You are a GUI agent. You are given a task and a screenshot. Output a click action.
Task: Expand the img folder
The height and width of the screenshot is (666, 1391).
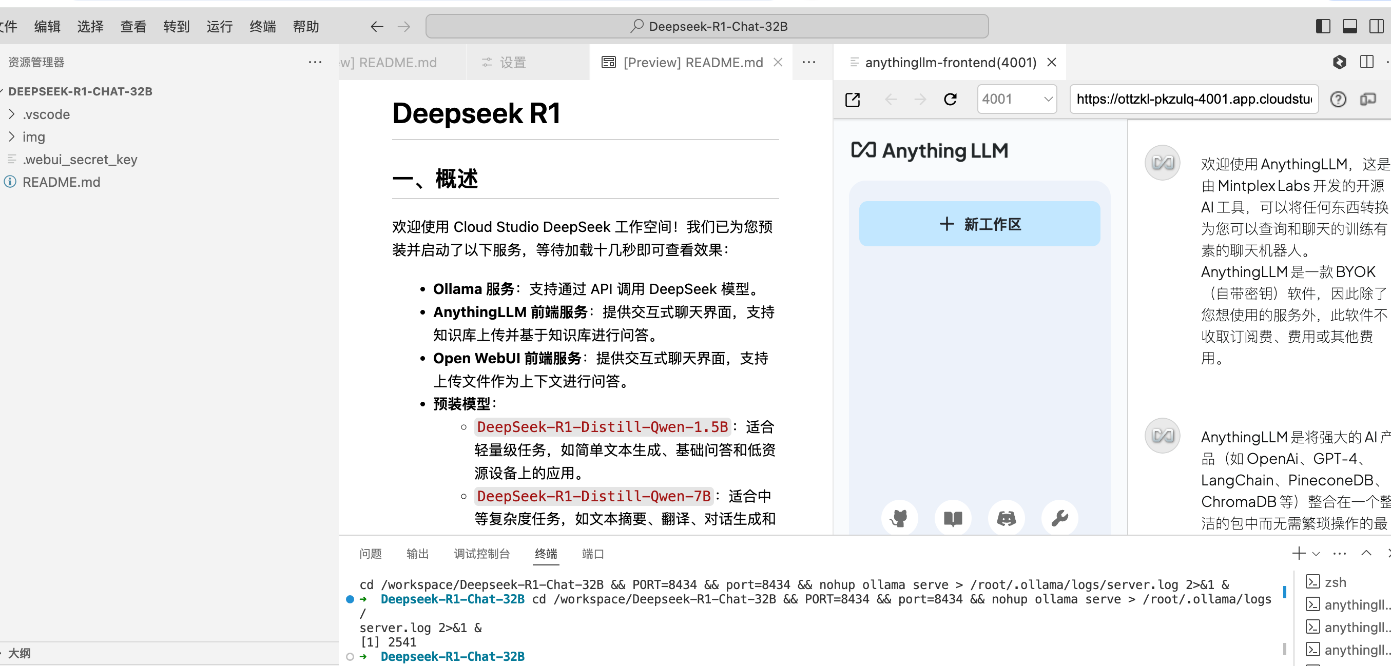pos(33,137)
